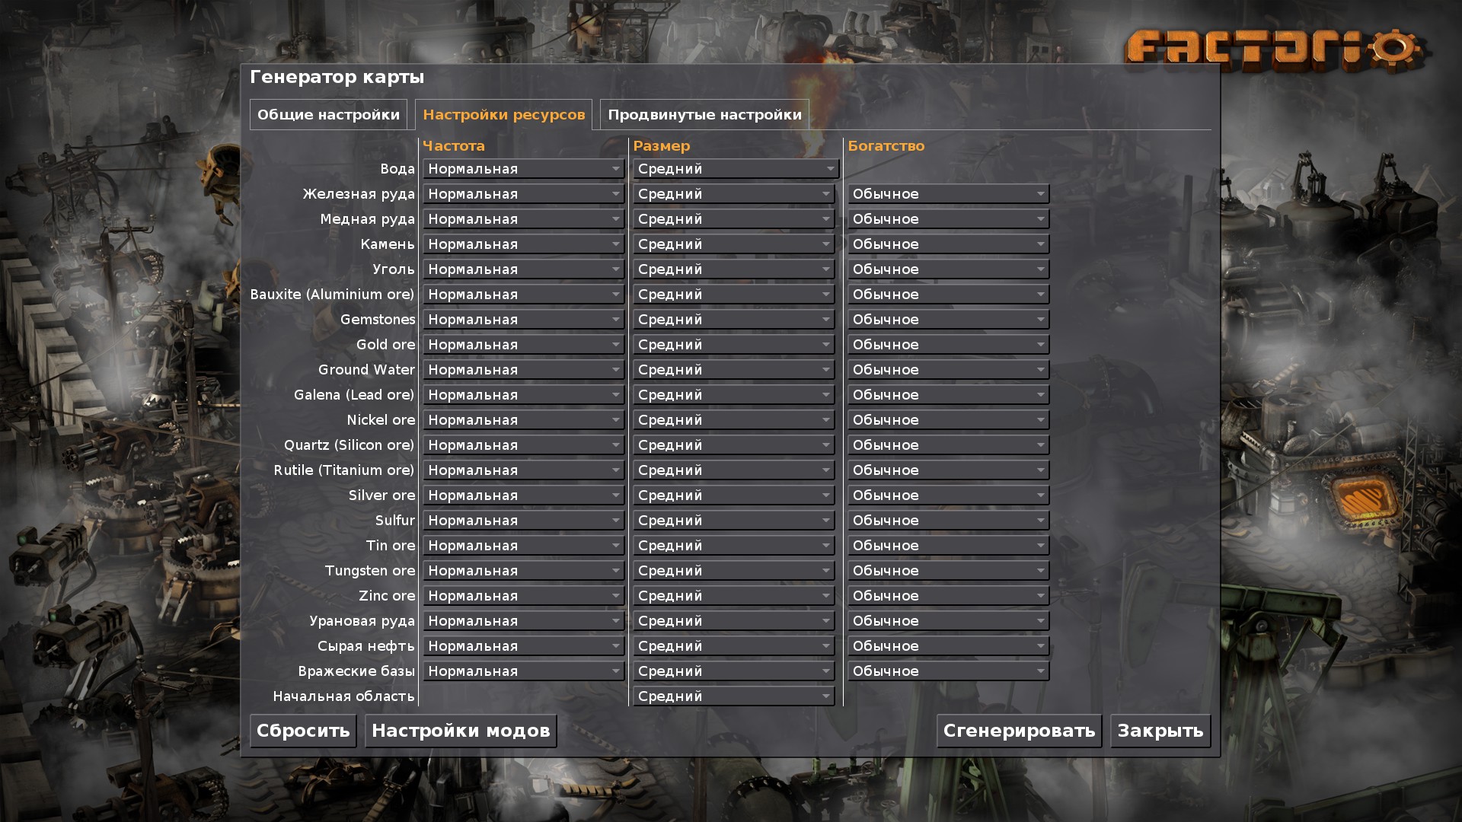
Task: Click Закрыть button to close window
Action: [x=1160, y=731]
